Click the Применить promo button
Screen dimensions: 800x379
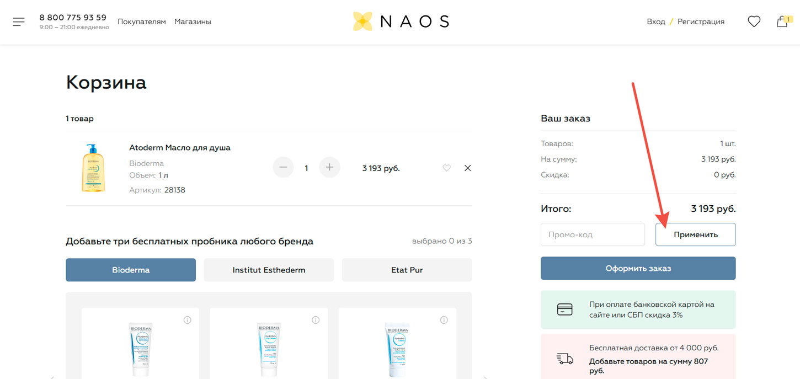tap(696, 234)
